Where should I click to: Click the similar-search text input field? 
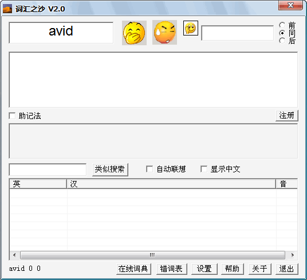pos(48,169)
